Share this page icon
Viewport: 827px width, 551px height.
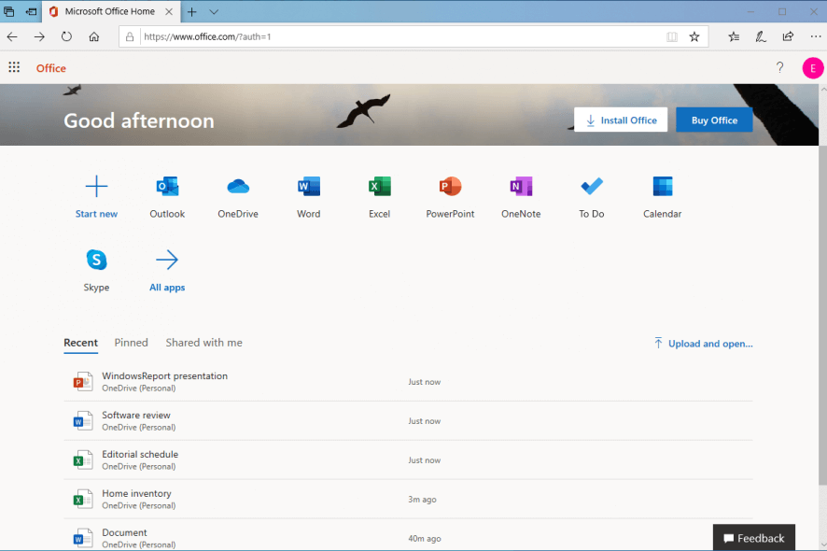[x=788, y=36]
